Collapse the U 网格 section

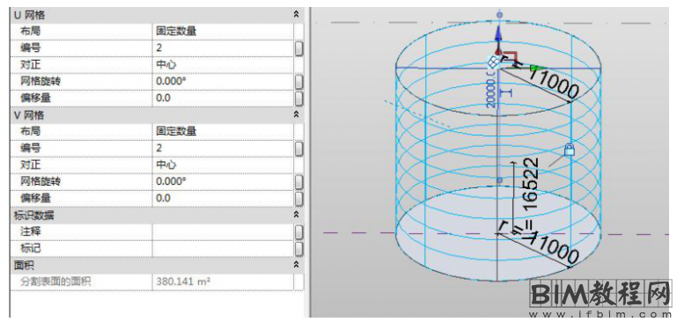296,15
